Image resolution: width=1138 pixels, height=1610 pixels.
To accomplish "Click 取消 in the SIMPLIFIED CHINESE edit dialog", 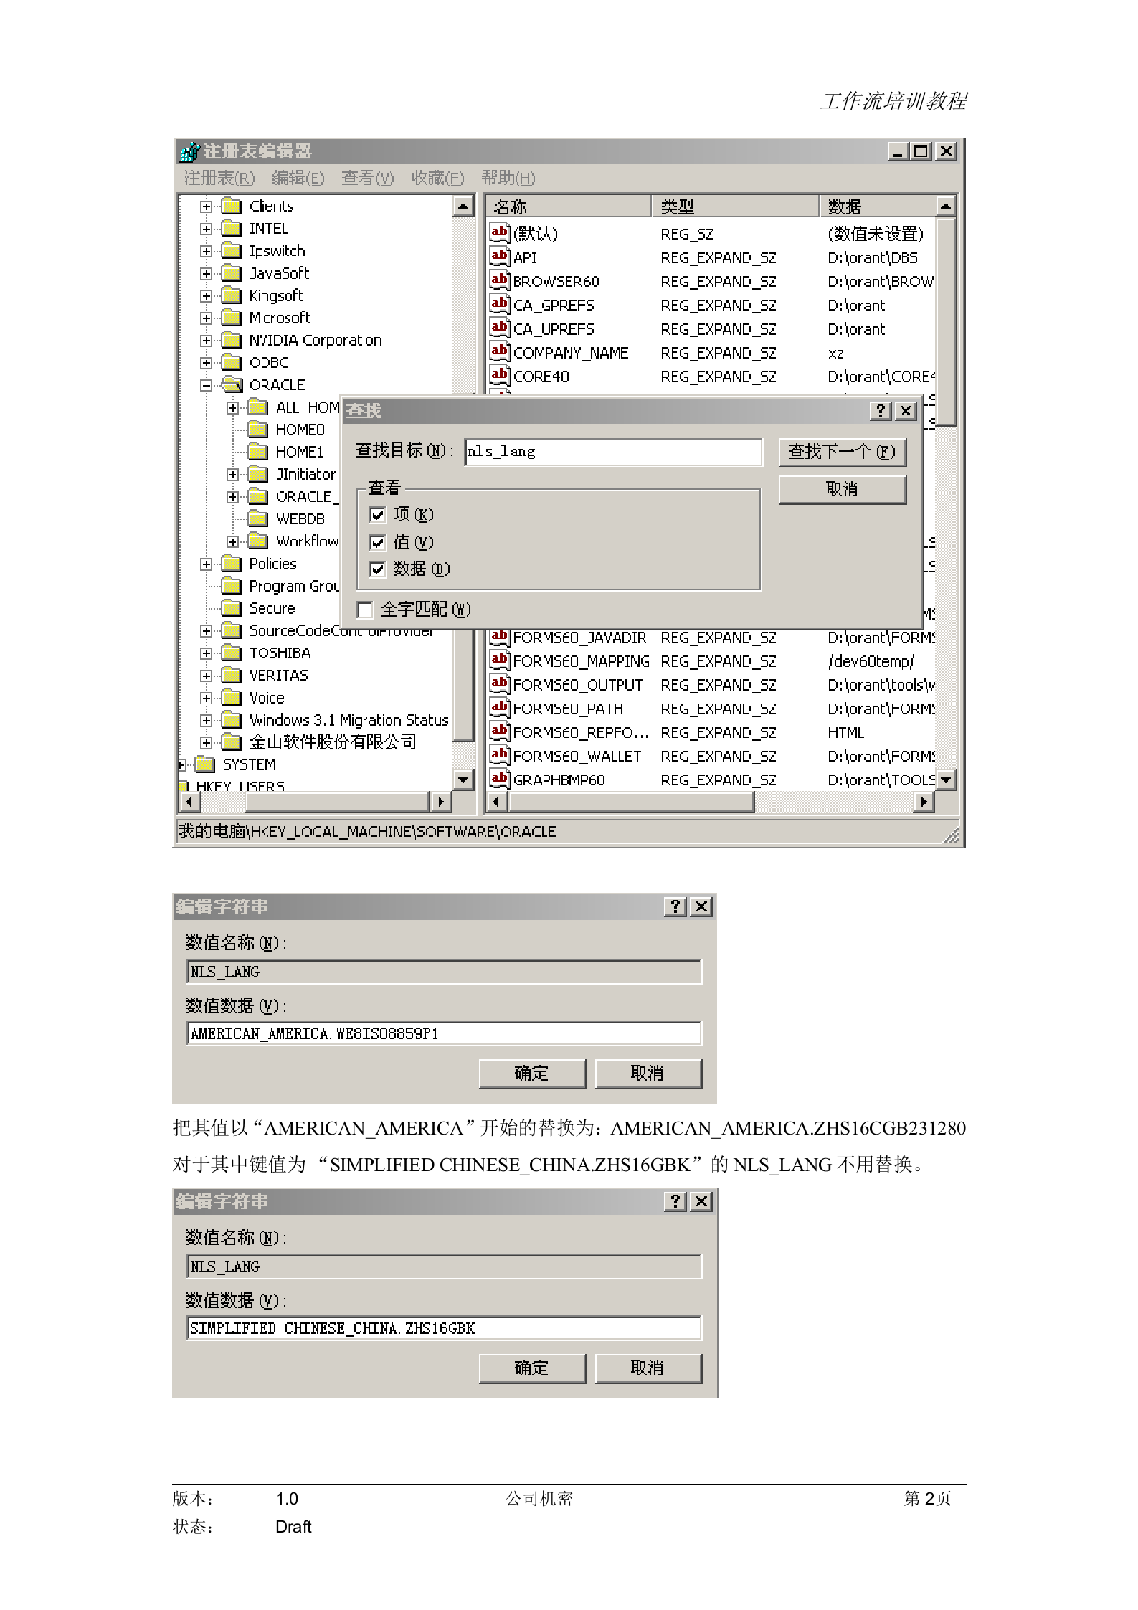I will pyautogui.click(x=648, y=1368).
